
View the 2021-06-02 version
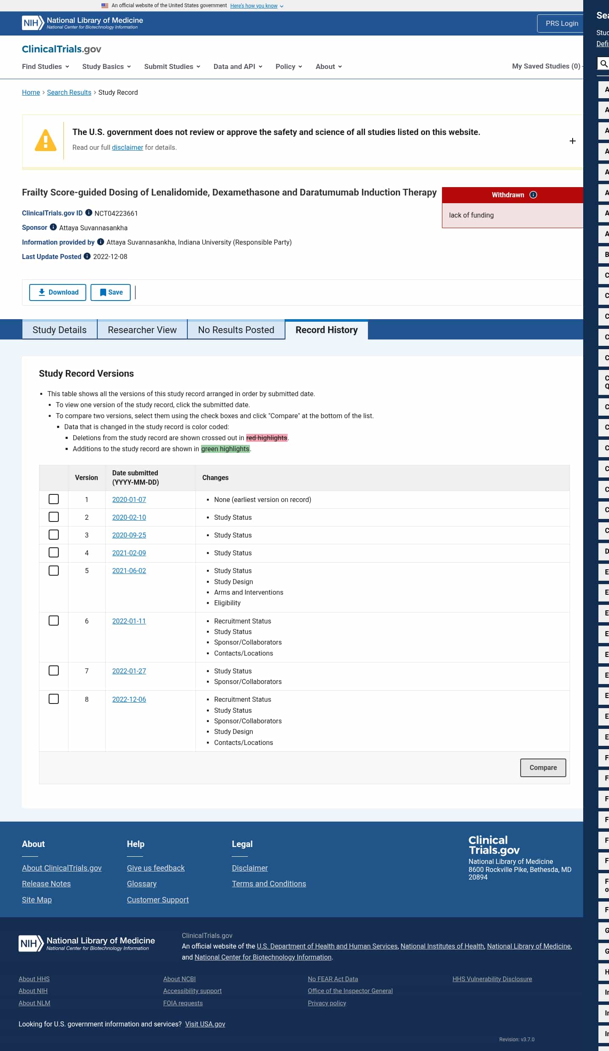coord(129,571)
